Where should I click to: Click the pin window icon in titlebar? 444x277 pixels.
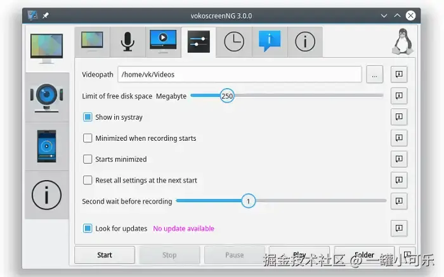click(46, 16)
